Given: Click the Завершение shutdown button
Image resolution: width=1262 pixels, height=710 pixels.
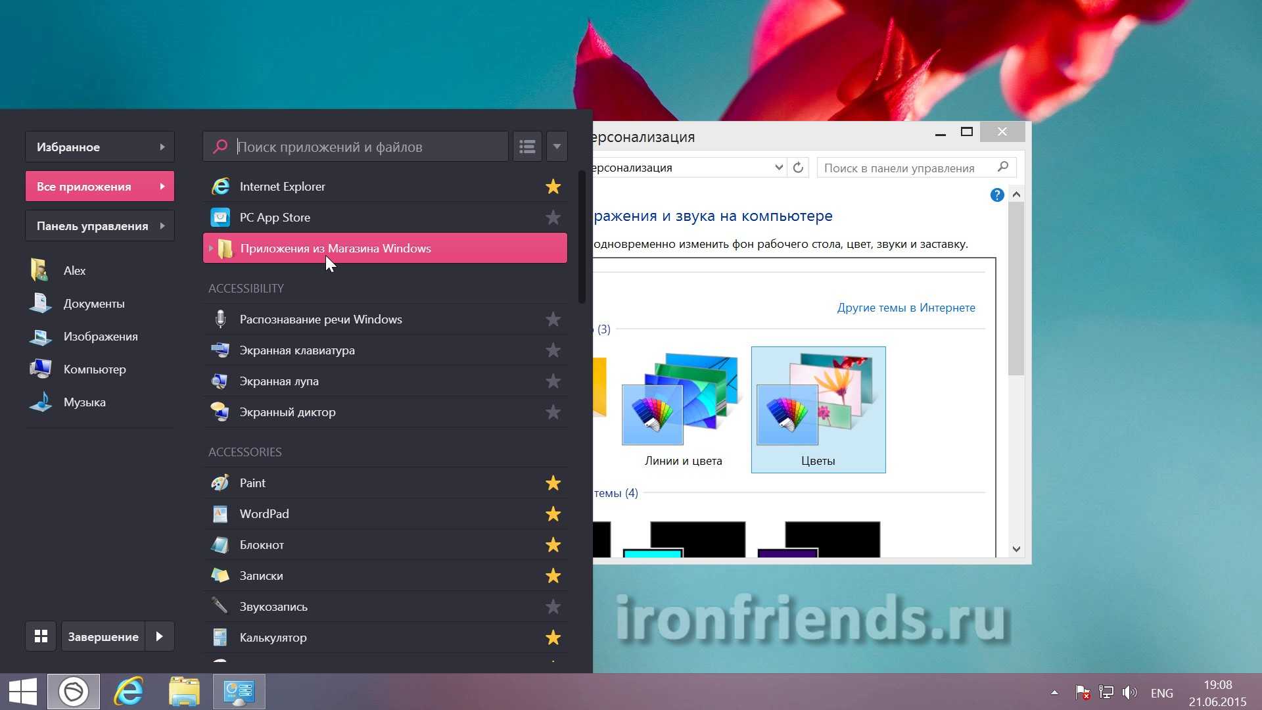Looking at the screenshot, I should (x=103, y=636).
